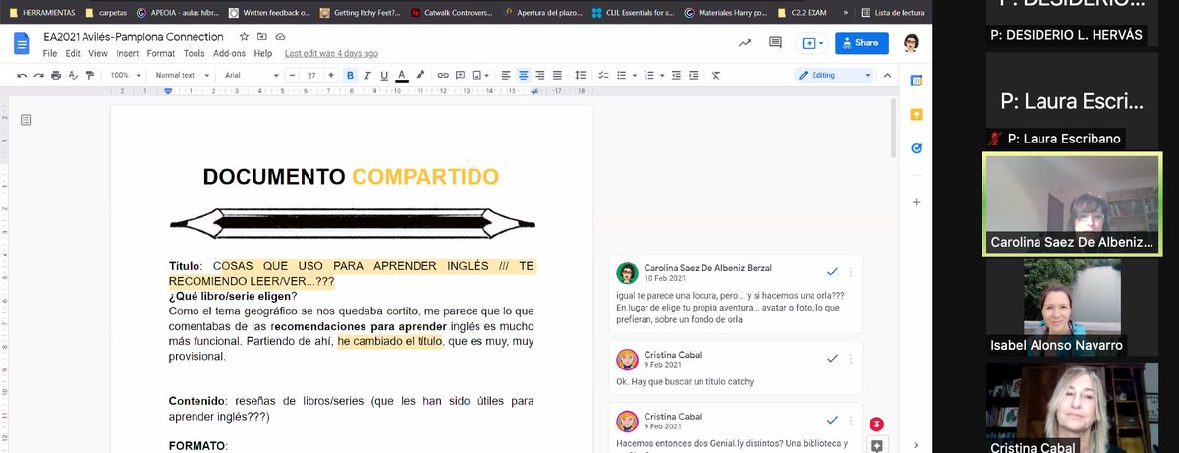This screenshot has height=453, width=1179.
Task: Show the document outline
Action: [x=27, y=119]
